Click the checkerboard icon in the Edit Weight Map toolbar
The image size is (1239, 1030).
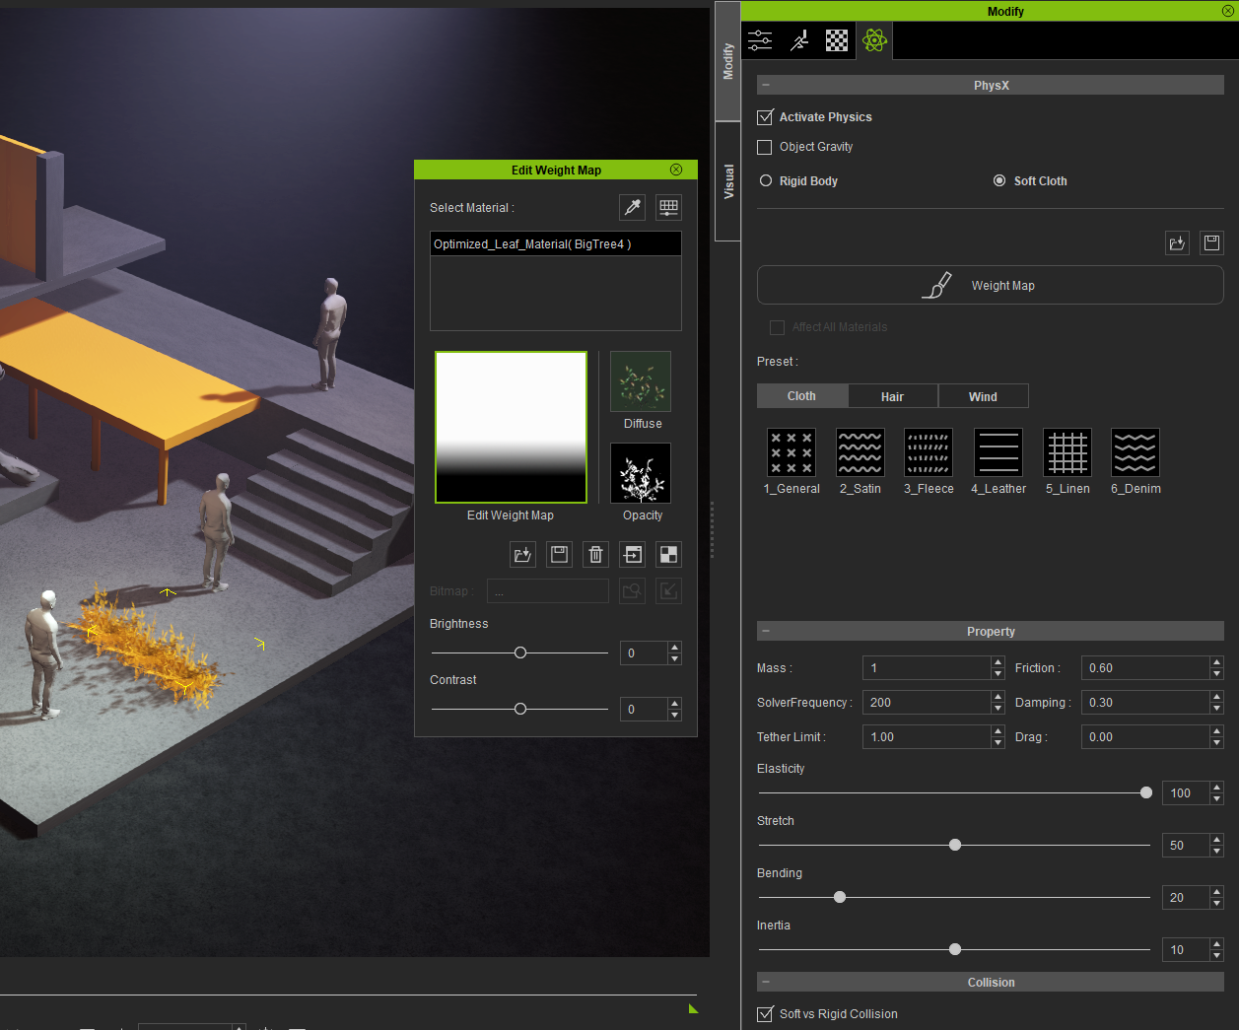tap(668, 554)
